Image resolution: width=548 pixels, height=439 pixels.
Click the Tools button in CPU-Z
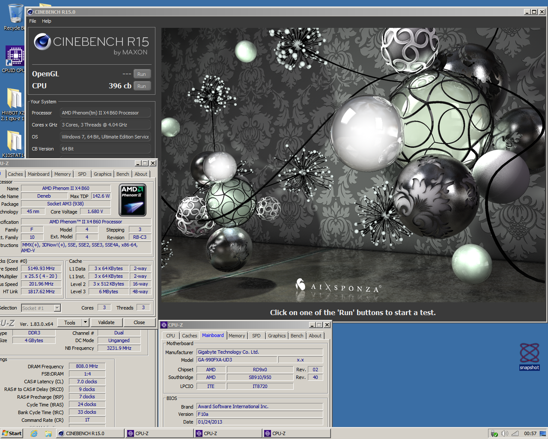pos(70,323)
